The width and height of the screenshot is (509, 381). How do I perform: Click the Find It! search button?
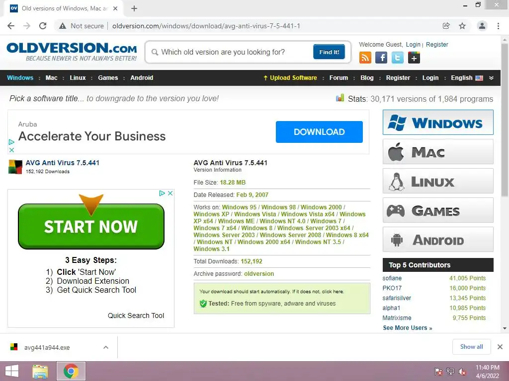point(329,52)
